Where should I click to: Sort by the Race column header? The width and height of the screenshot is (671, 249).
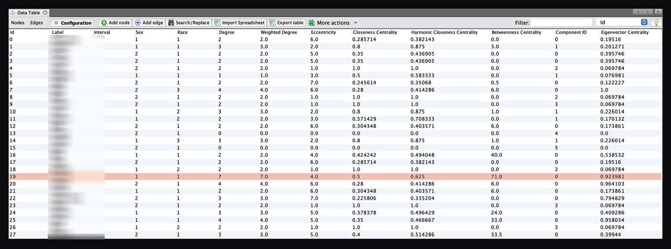196,32
